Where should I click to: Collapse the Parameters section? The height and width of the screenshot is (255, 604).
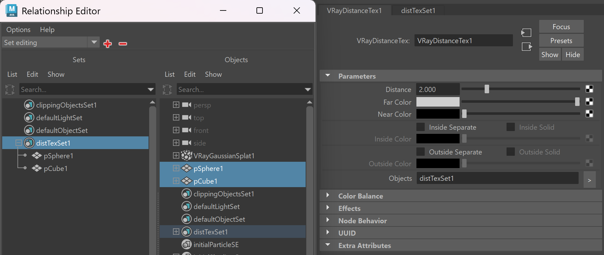click(328, 76)
